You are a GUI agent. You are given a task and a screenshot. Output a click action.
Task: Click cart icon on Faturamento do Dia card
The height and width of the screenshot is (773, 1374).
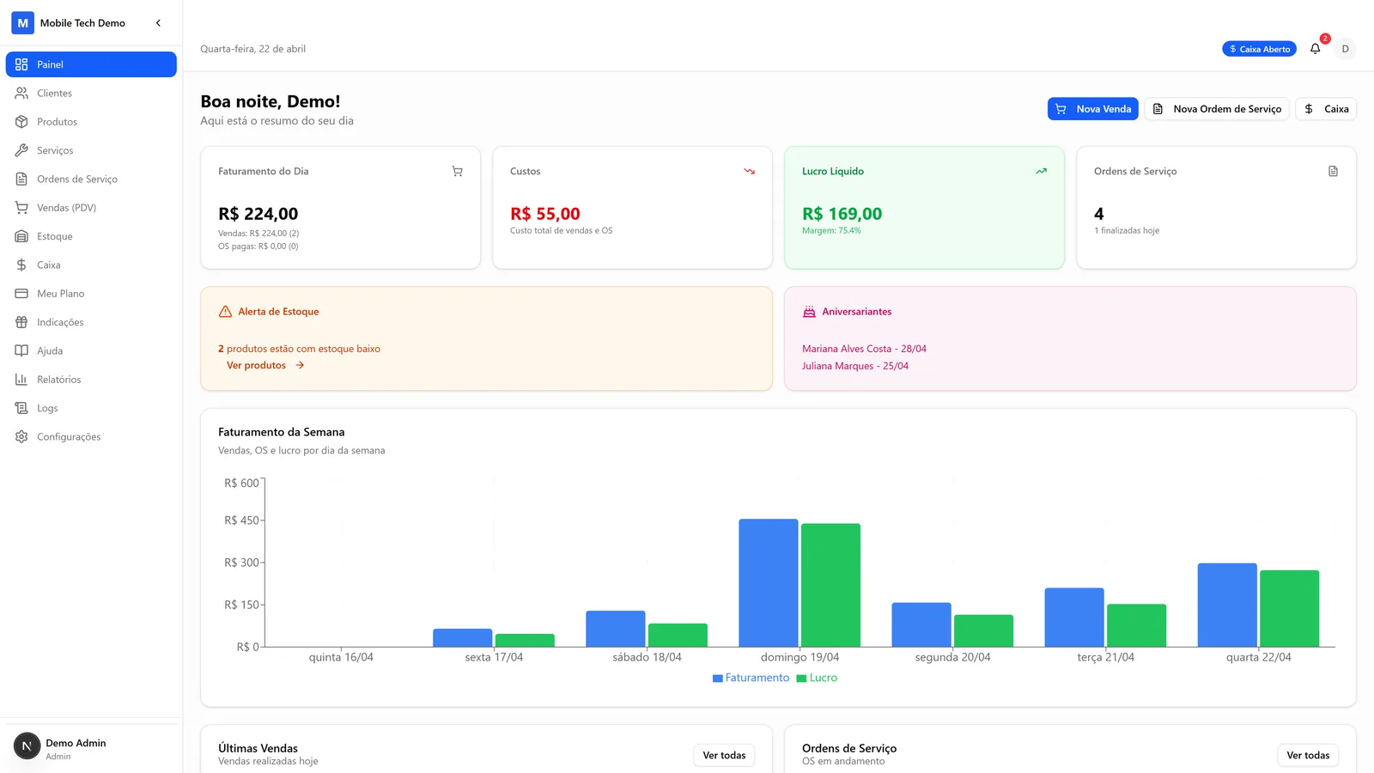(457, 172)
